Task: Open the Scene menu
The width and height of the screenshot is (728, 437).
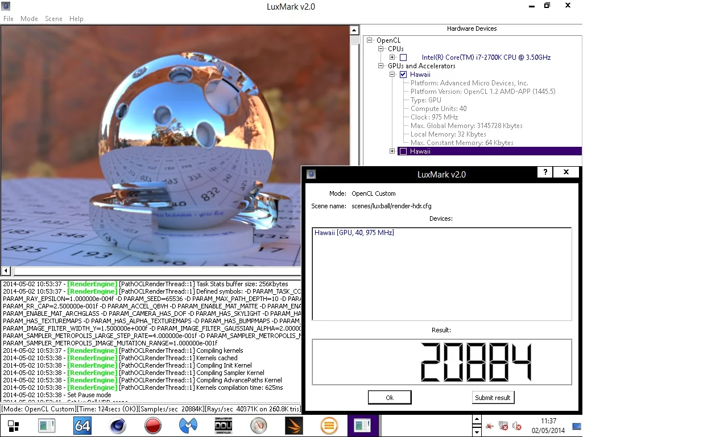Action: pos(53,19)
